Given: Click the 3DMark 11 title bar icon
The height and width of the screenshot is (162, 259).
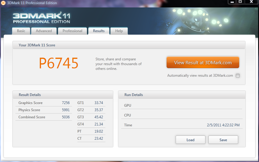Looking at the screenshot, I should 3,3.
